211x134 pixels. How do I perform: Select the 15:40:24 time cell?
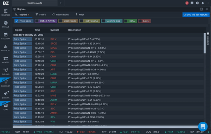point(39,74)
